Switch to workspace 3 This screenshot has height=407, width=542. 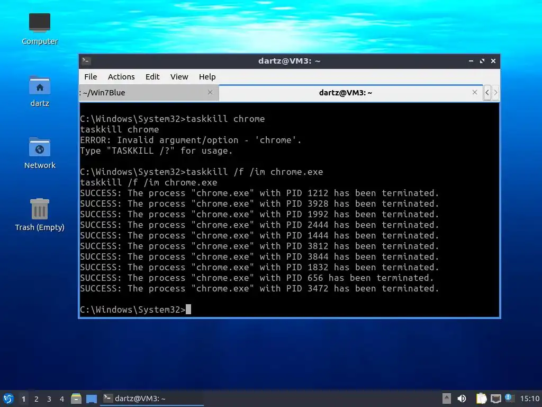tap(49, 399)
